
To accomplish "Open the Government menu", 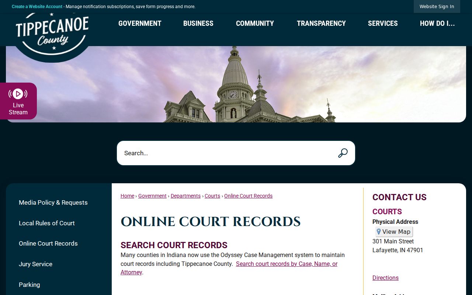I will click(140, 23).
